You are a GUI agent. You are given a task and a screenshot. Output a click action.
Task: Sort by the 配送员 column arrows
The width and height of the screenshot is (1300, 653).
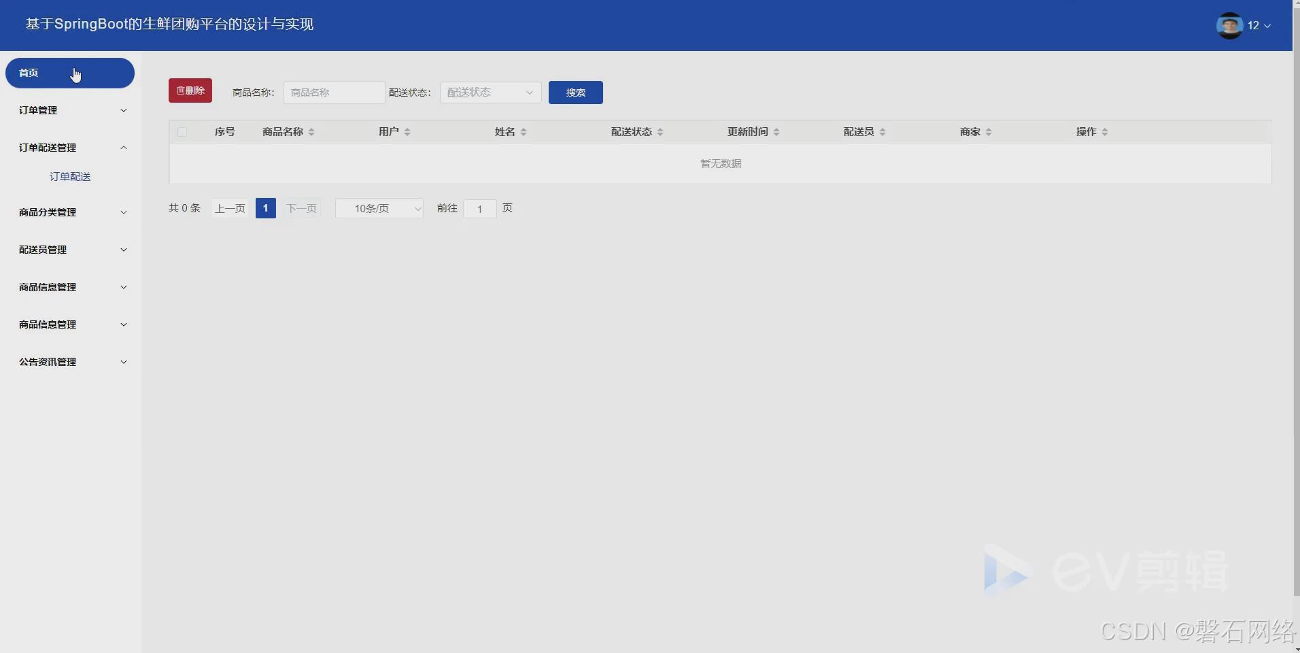coord(883,132)
